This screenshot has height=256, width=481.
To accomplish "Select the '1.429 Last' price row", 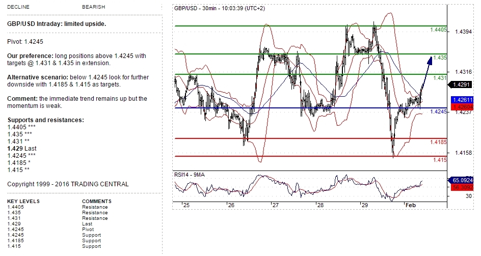I will pos(22,149).
